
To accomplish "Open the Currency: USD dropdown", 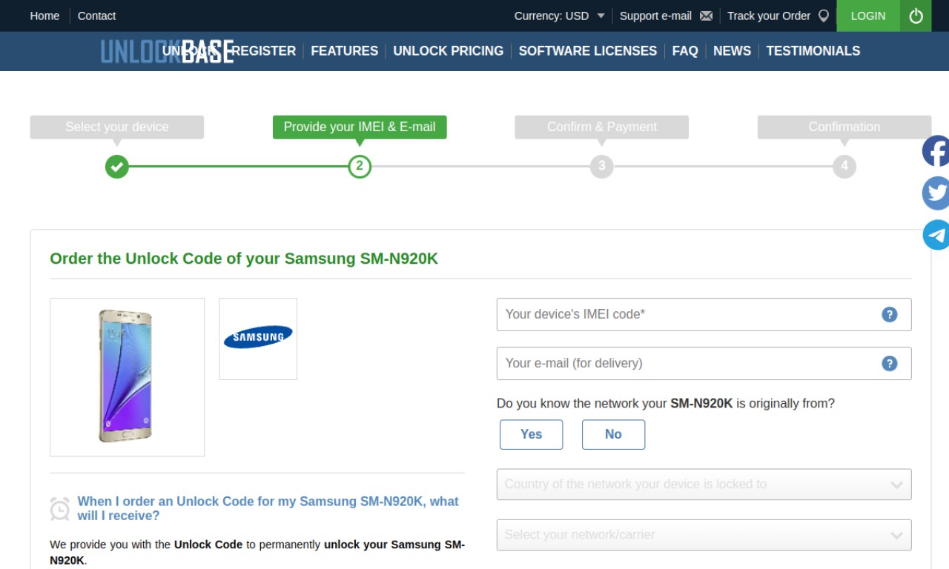I will point(560,16).
